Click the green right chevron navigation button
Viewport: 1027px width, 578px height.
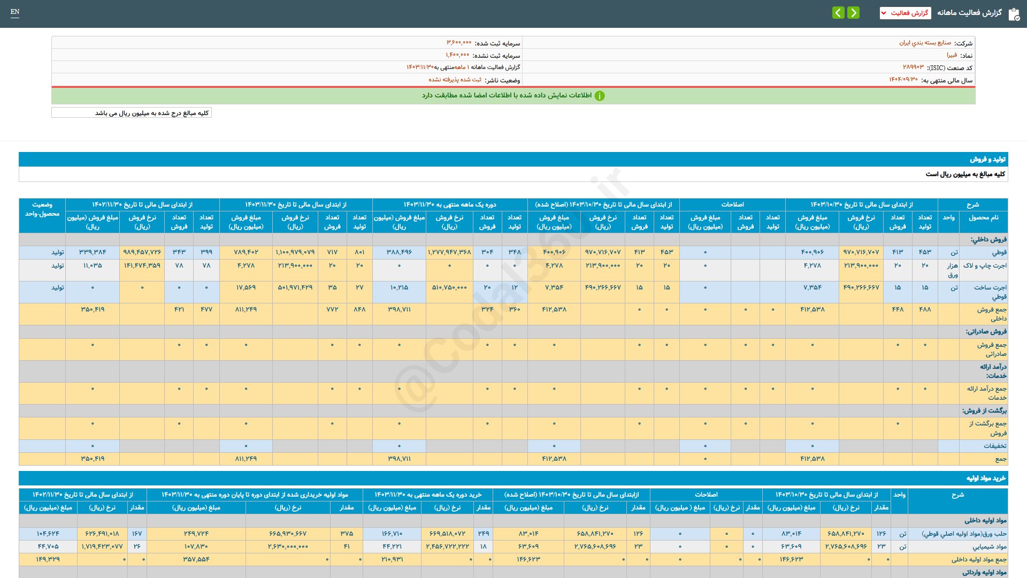tap(854, 13)
